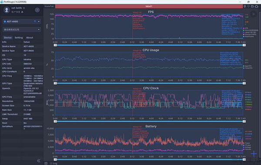Click the CPU Arch value 'arm64-v8a'
The height and width of the screenshot is (165, 261).
click(29, 68)
